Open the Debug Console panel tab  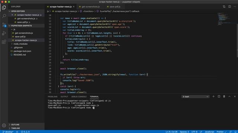click(x=79, y=97)
